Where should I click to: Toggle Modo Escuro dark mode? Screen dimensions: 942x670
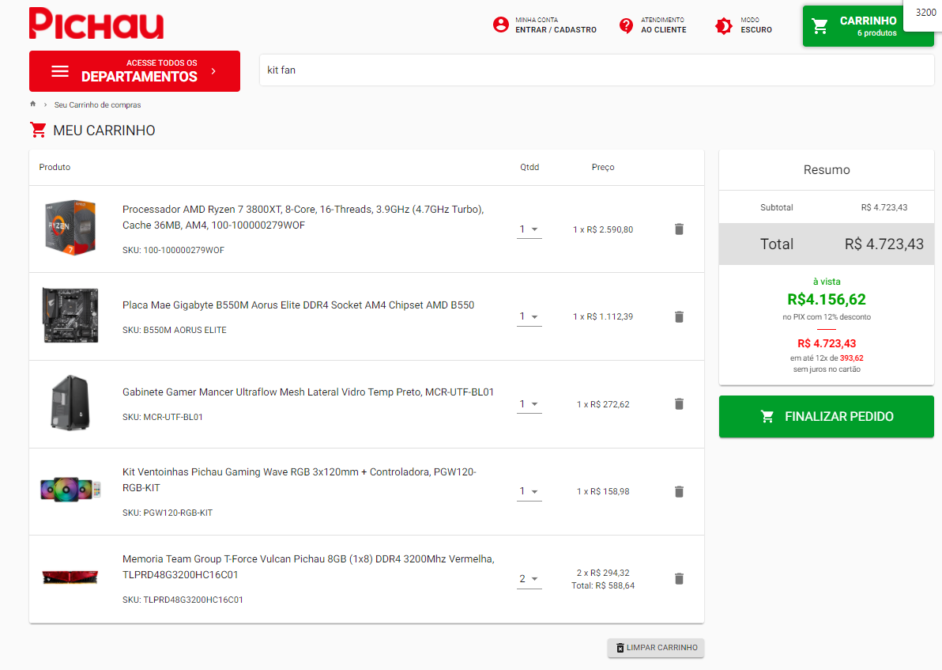tap(724, 26)
